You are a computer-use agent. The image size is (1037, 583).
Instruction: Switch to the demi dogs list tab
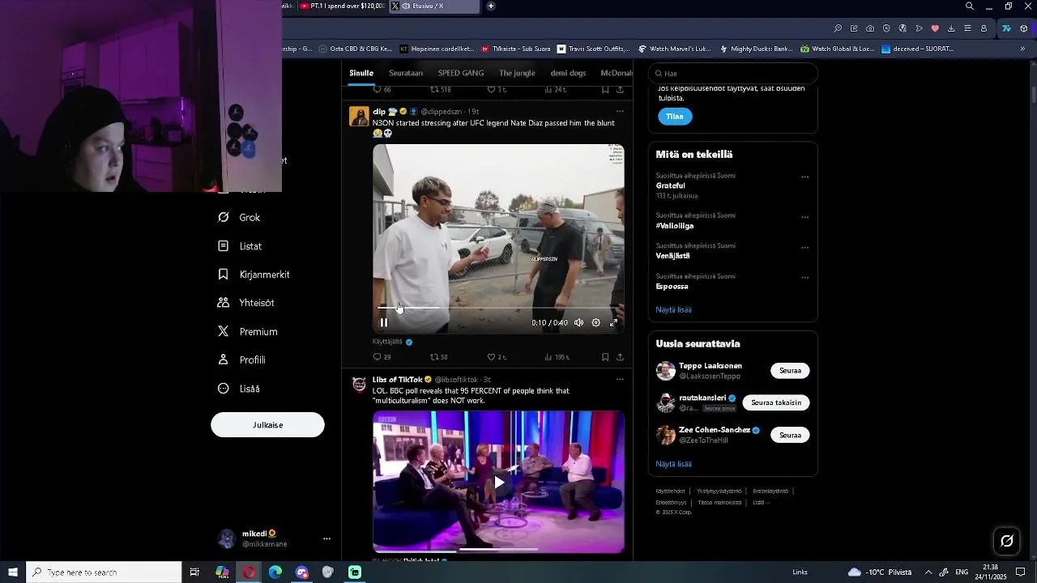click(568, 73)
